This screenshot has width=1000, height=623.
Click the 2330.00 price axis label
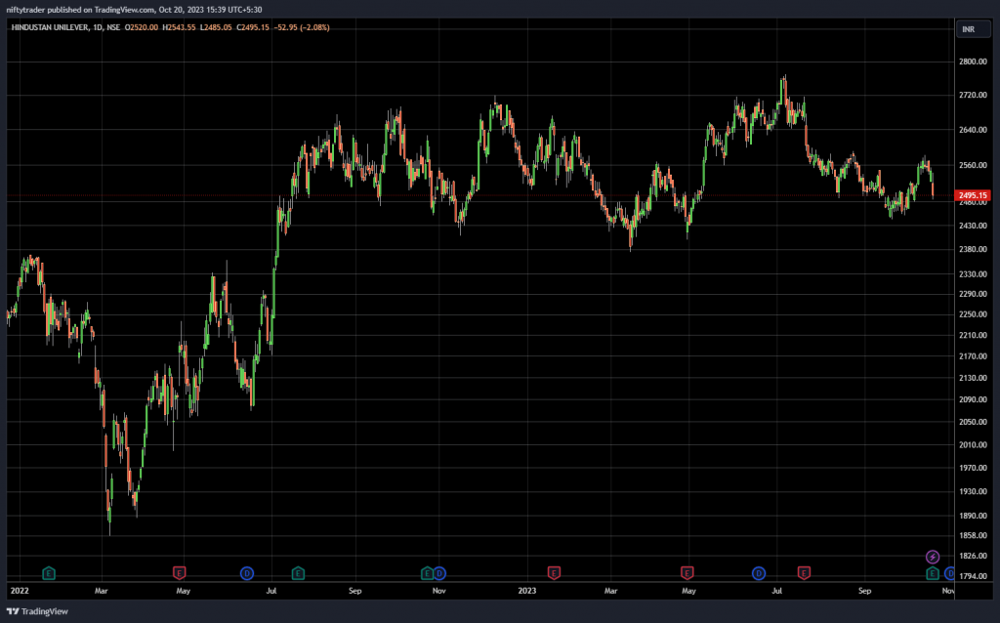pos(973,274)
